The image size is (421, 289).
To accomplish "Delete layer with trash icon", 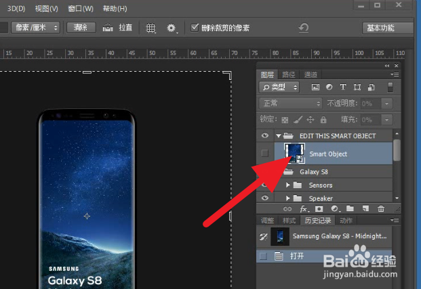I will 381,208.
